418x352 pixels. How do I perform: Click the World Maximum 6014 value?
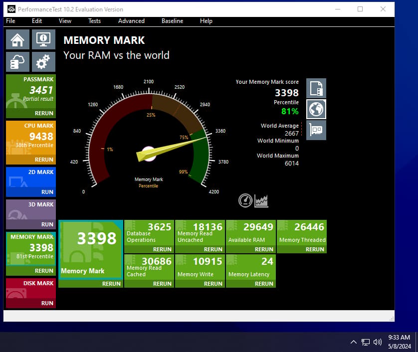coord(292,164)
